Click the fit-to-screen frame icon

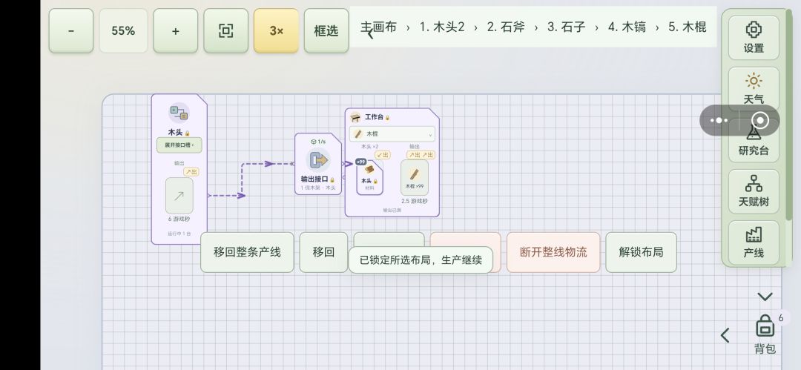[x=225, y=30]
